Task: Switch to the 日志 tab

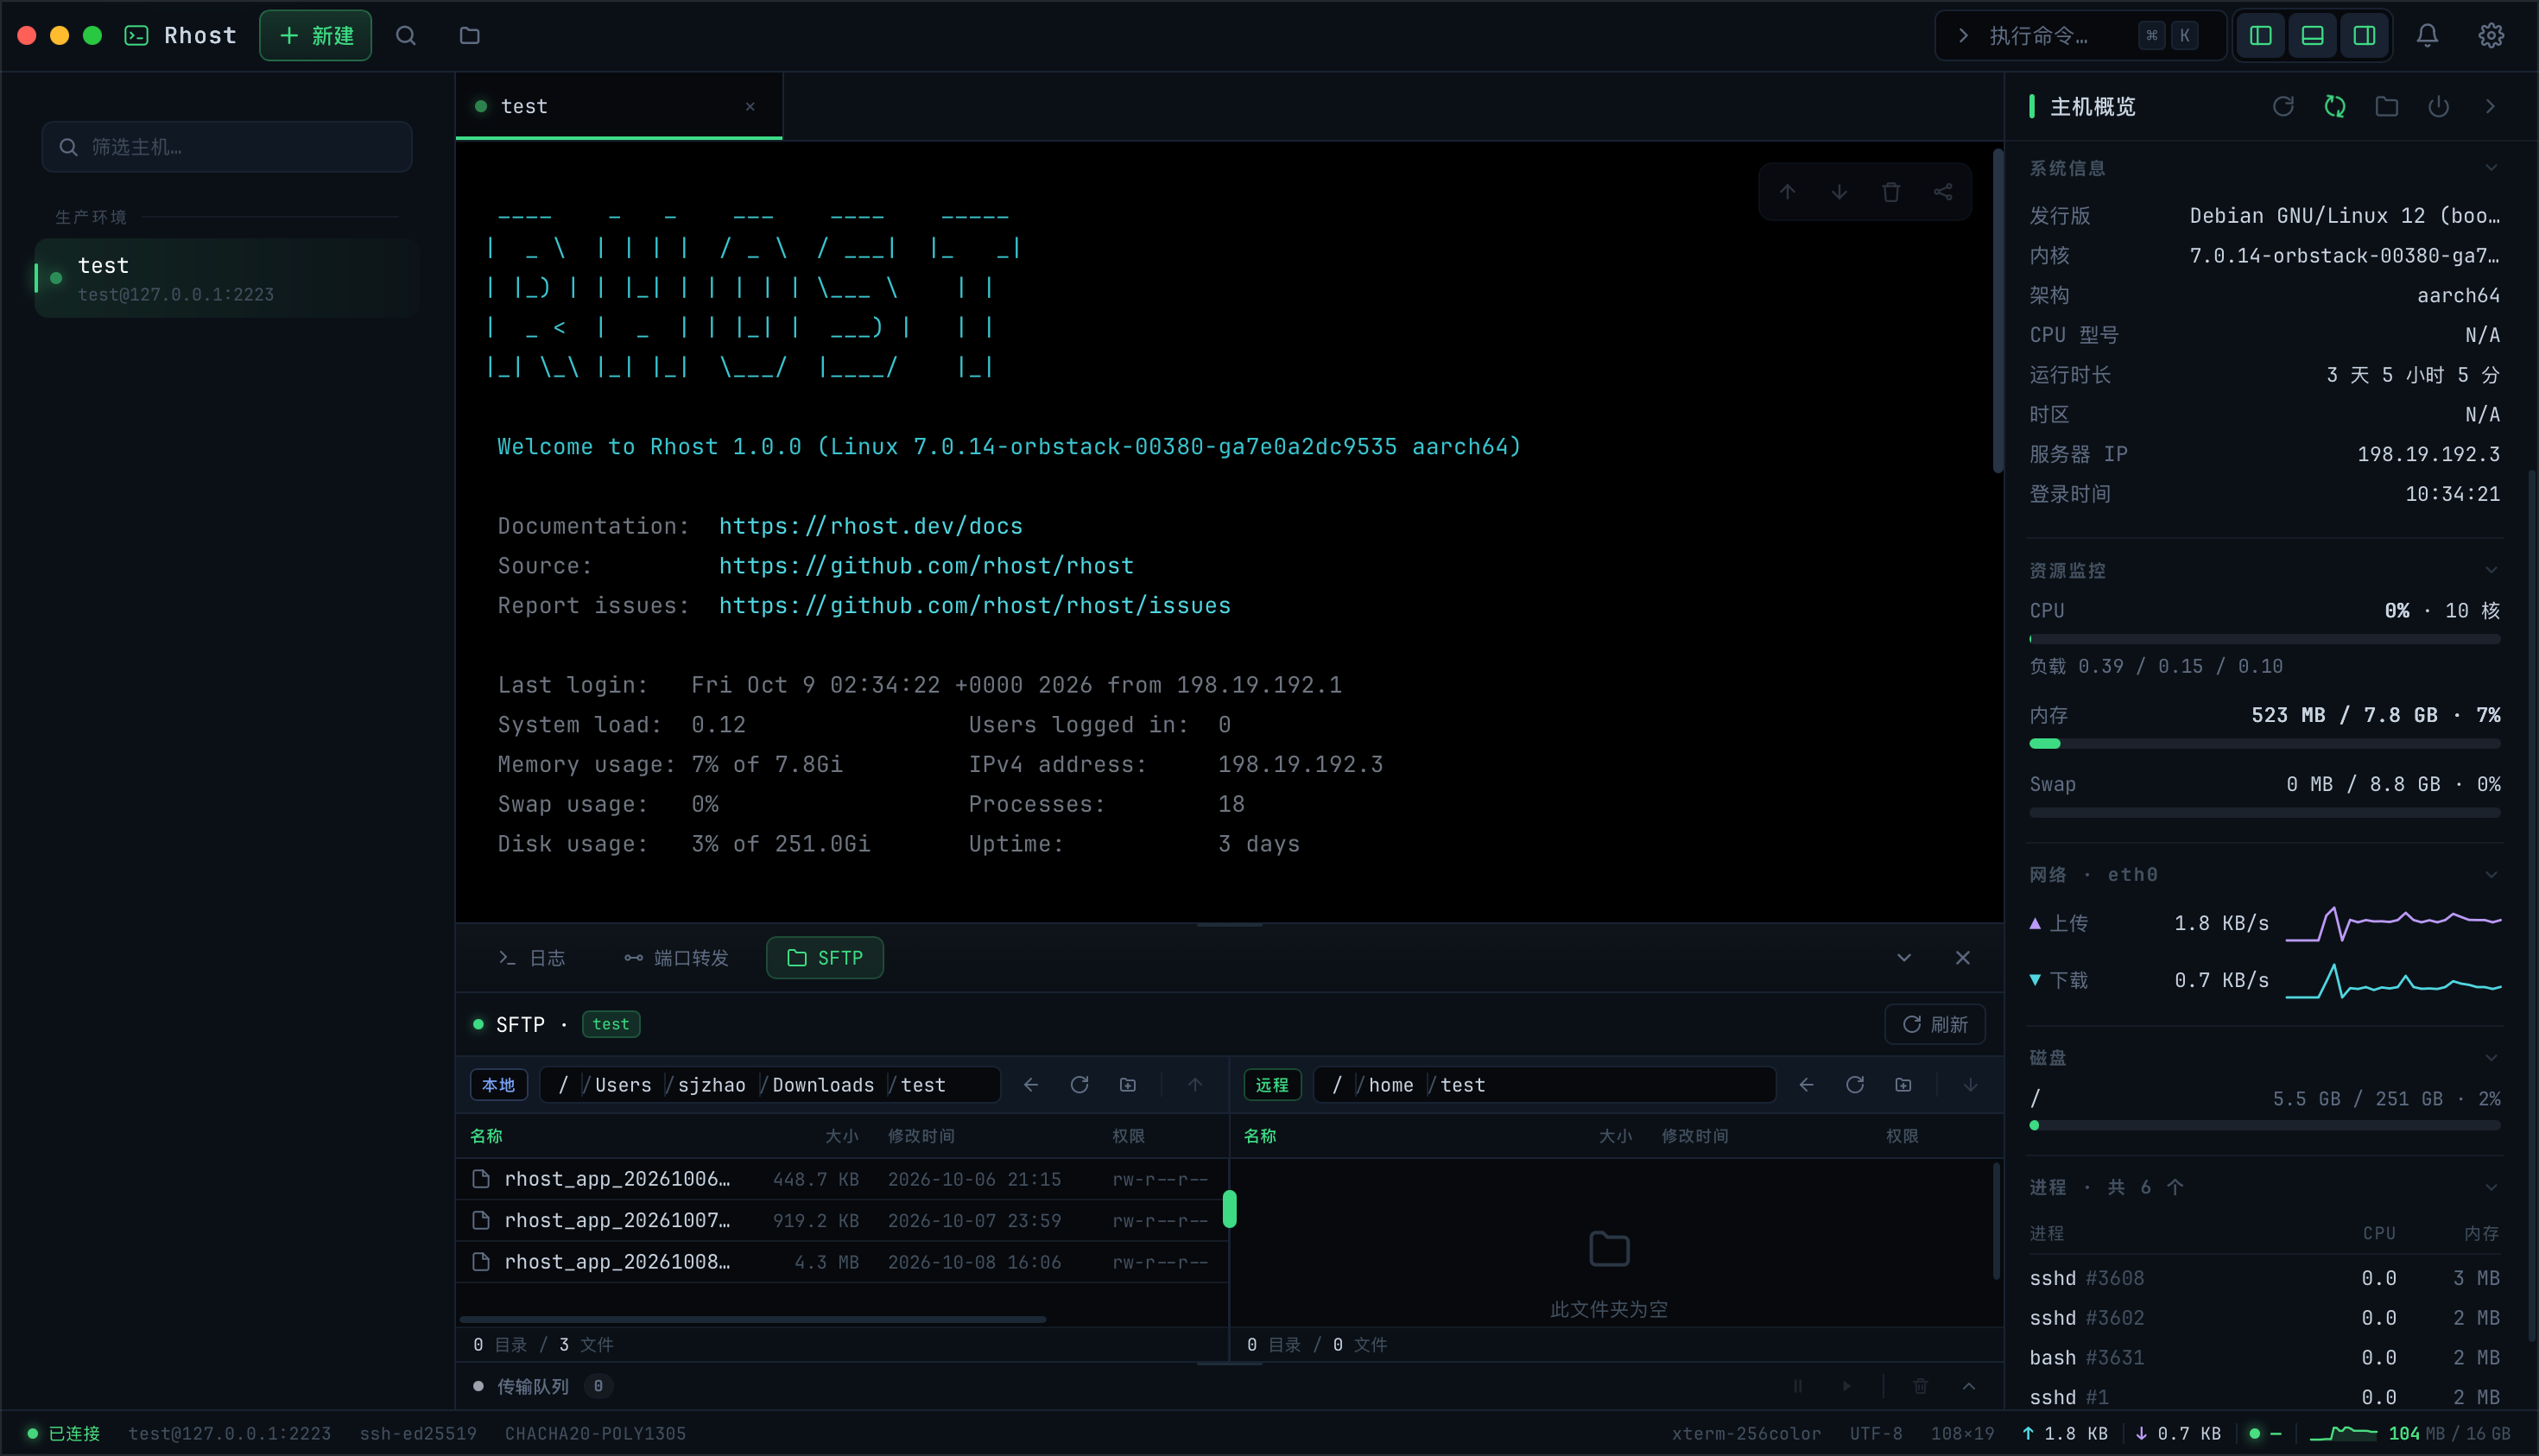Action: tap(532, 958)
